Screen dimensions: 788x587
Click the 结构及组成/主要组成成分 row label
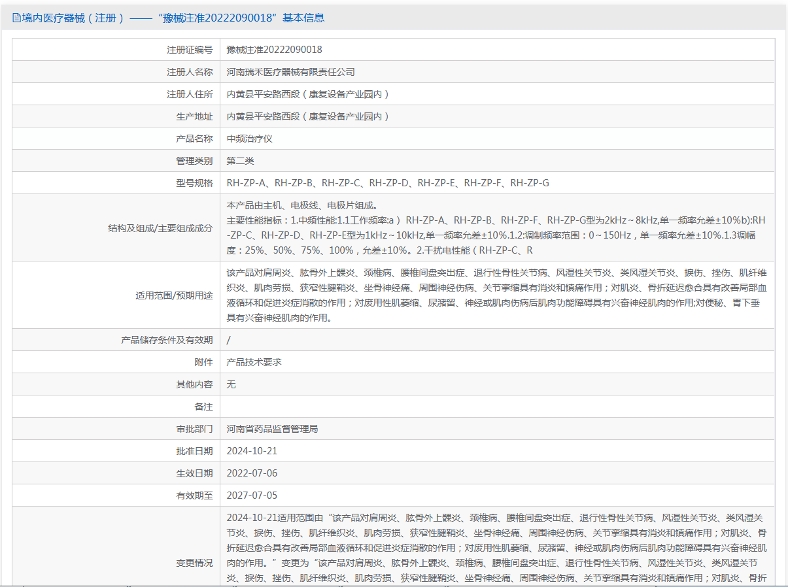[x=160, y=228]
